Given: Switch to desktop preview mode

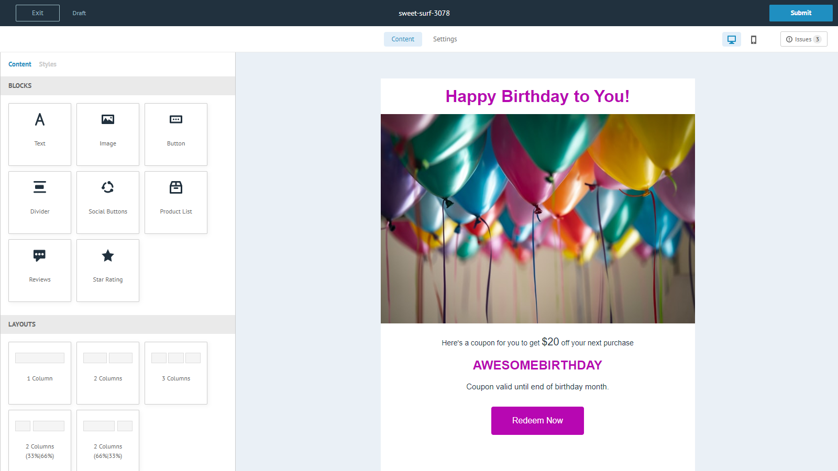Looking at the screenshot, I should point(731,39).
